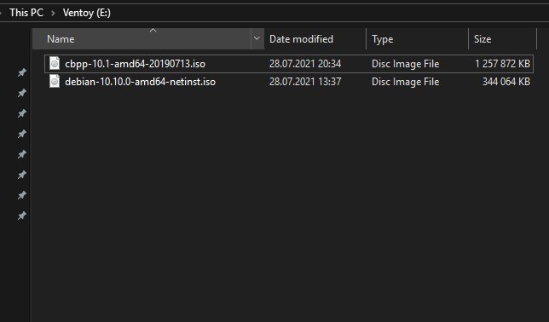Click the bottommost pin icon in the sidebar
This screenshot has height=322, width=549.
click(x=21, y=216)
